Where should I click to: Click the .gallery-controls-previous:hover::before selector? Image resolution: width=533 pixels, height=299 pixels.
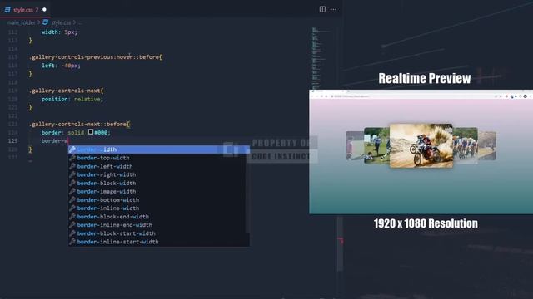pyautogui.click(x=96, y=57)
